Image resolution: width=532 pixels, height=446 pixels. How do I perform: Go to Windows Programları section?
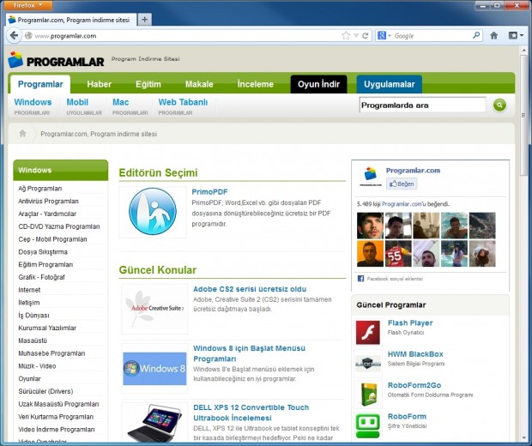point(33,106)
